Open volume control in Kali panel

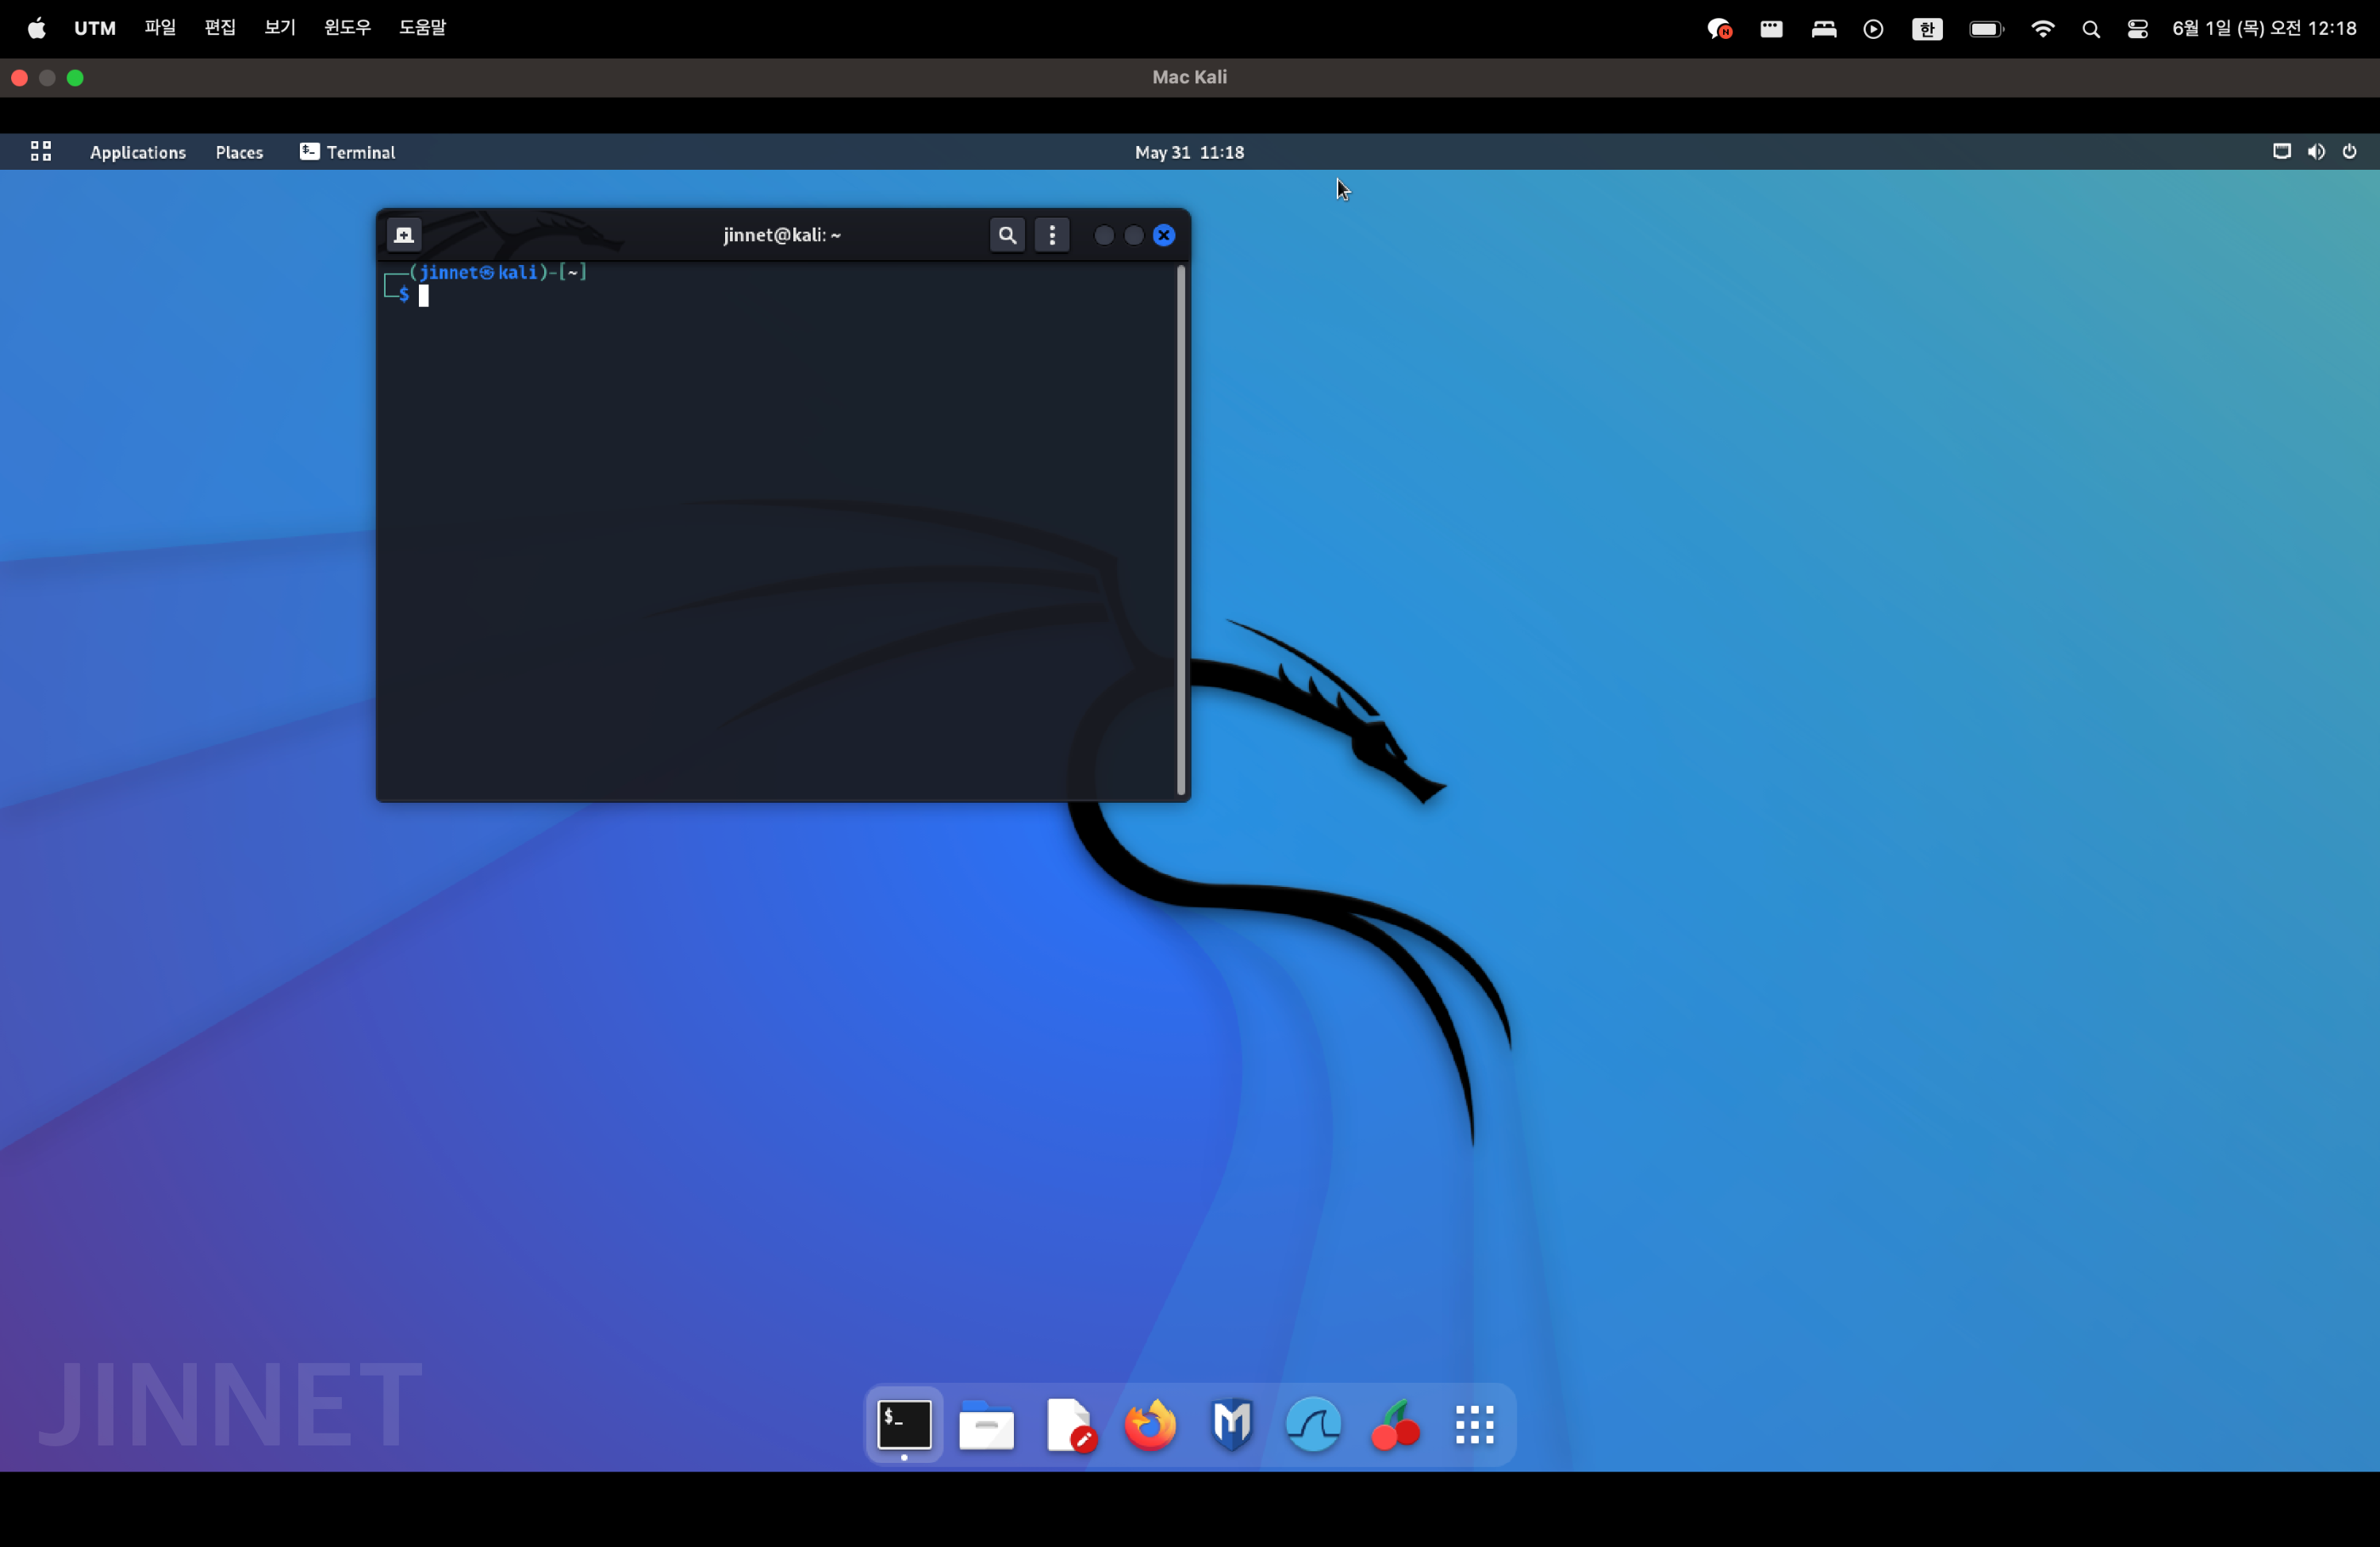[x=2316, y=152]
